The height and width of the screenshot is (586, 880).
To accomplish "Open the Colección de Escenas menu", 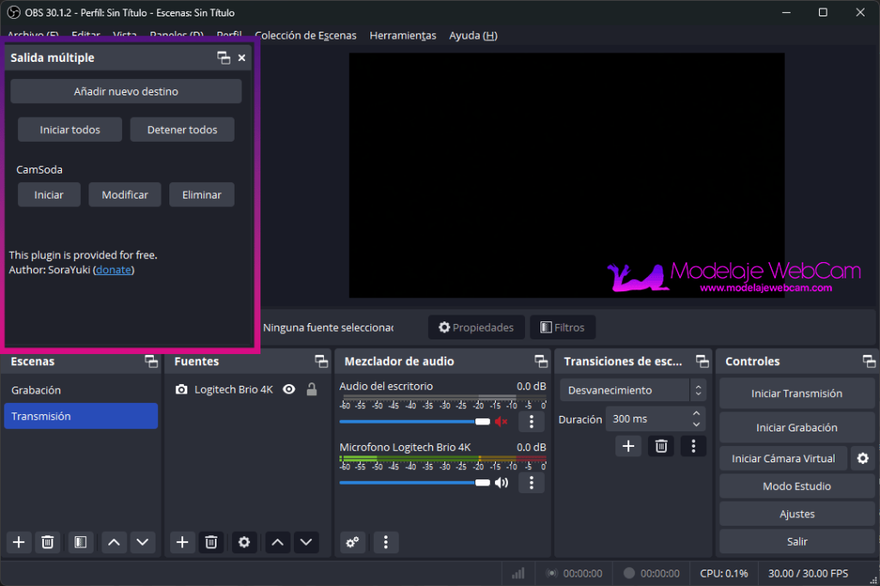I will (305, 35).
